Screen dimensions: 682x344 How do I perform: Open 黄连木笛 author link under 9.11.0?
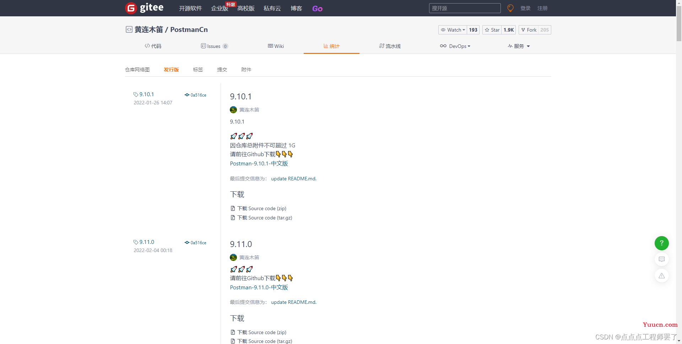249,257
